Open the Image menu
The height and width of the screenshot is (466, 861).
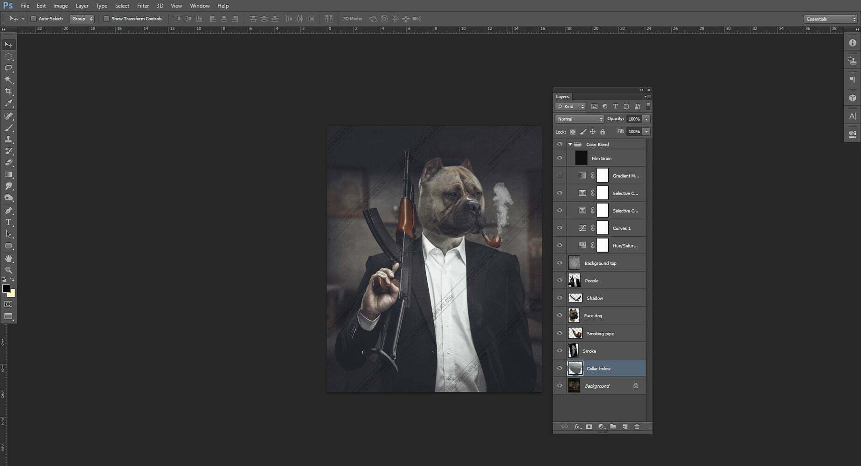pyautogui.click(x=60, y=6)
